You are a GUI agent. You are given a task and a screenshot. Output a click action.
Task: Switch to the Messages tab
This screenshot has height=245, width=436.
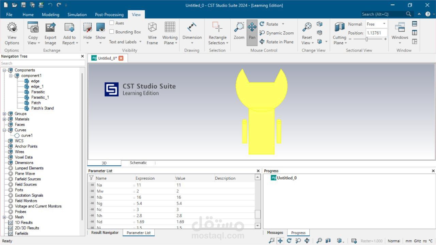(275, 233)
